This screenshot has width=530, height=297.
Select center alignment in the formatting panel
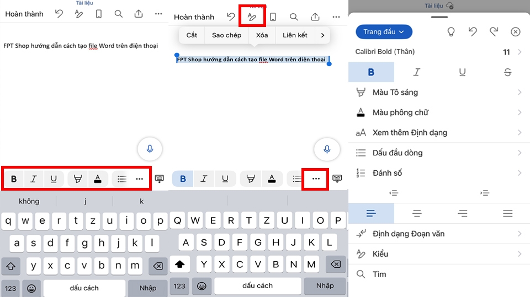coord(417,213)
